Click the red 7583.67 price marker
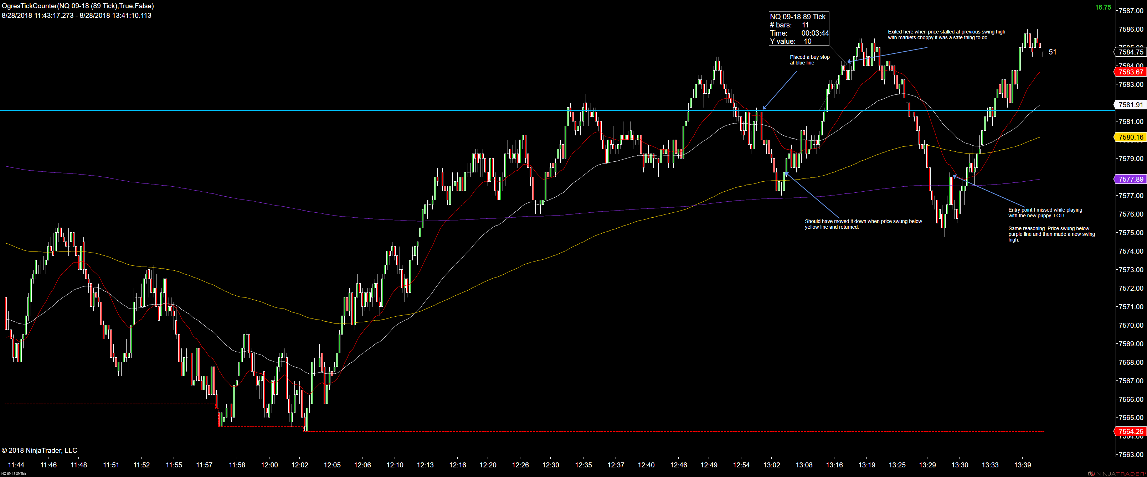 (x=1130, y=72)
